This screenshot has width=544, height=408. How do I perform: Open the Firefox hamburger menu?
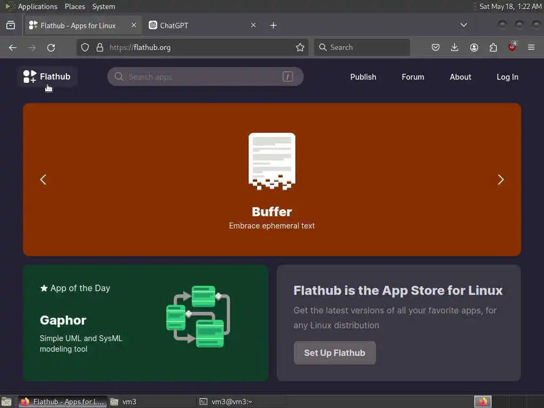pos(531,47)
